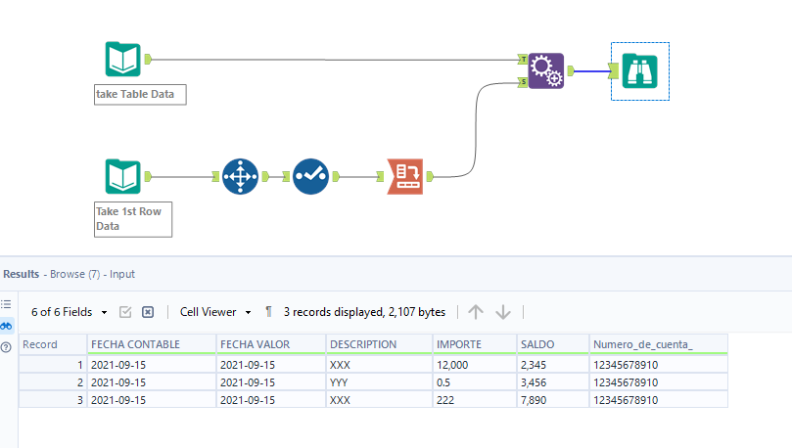Image resolution: width=792 pixels, height=448 pixels.
Task: Click the messages list icon in Results sidebar
Action: pyautogui.click(x=7, y=305)
